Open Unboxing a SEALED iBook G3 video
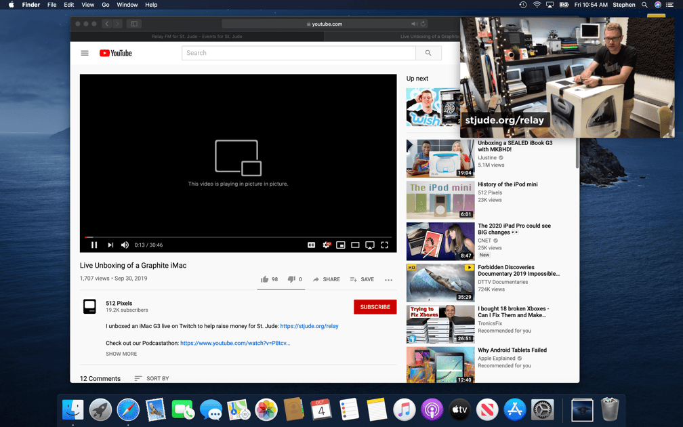The image size is (683, 427). click(515, 146)
